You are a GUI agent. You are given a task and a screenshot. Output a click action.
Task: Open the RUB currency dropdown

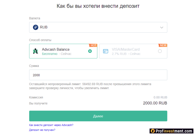[98, 27]
